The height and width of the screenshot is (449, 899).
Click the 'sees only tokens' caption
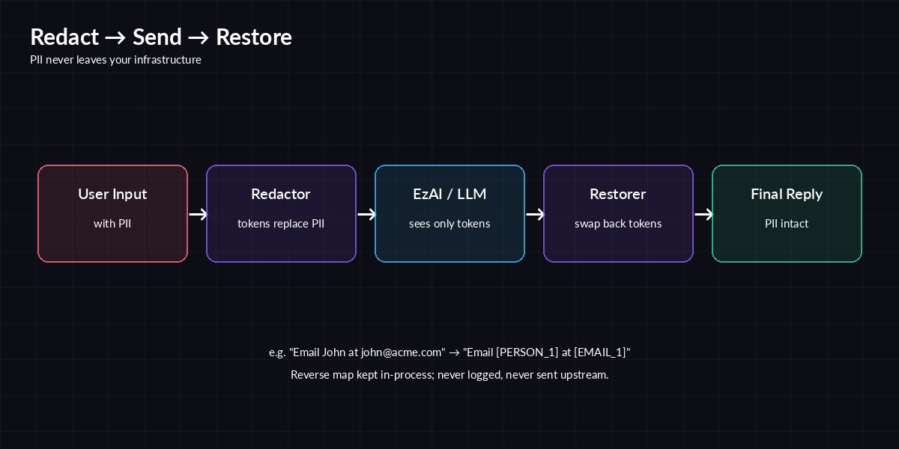click(449, 223)
